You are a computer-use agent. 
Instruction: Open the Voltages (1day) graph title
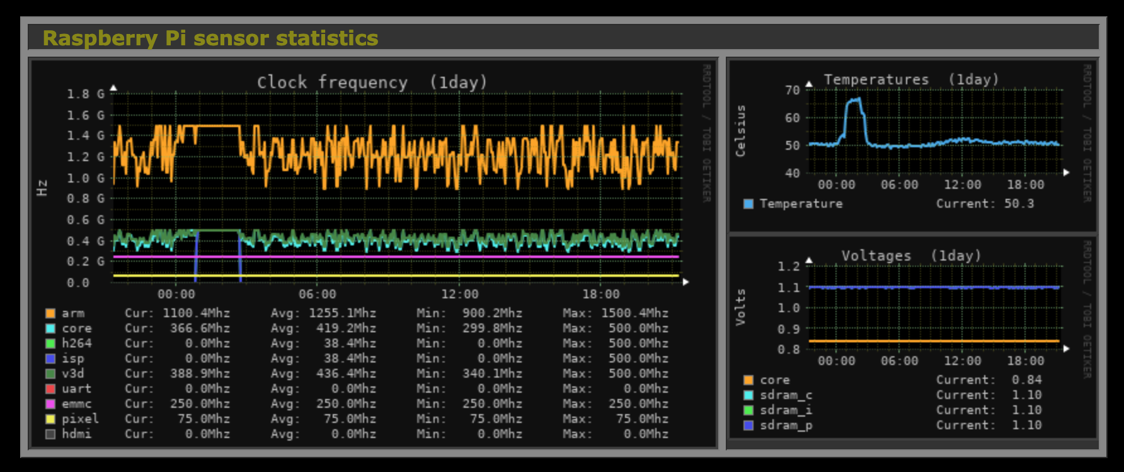[911, 256]
